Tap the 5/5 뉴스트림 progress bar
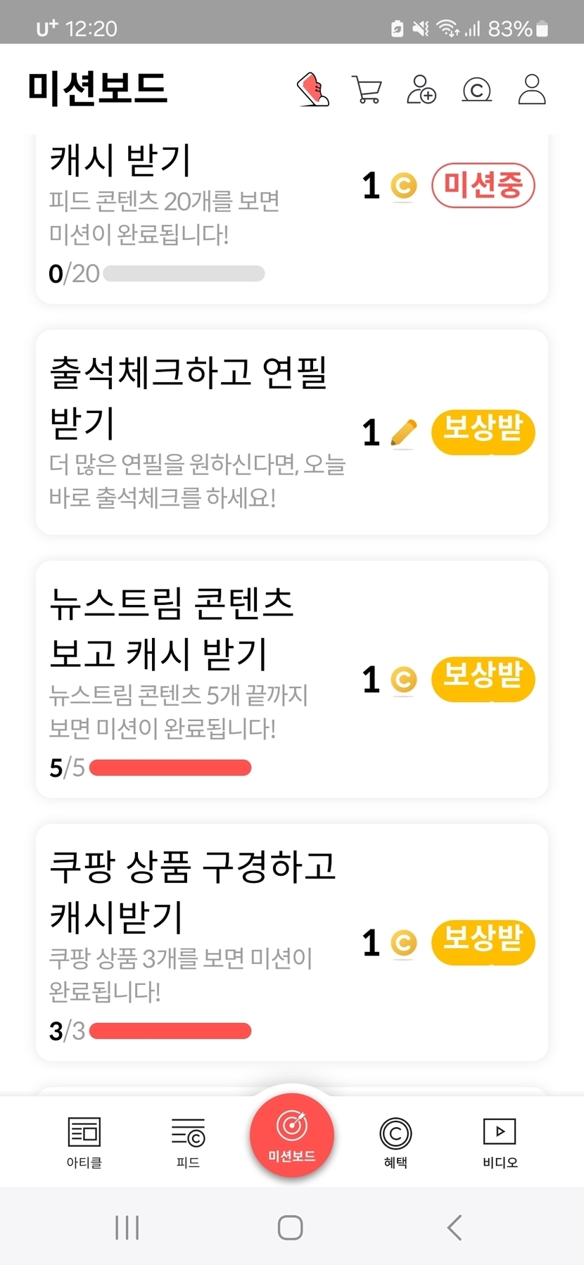 point(170,768)
